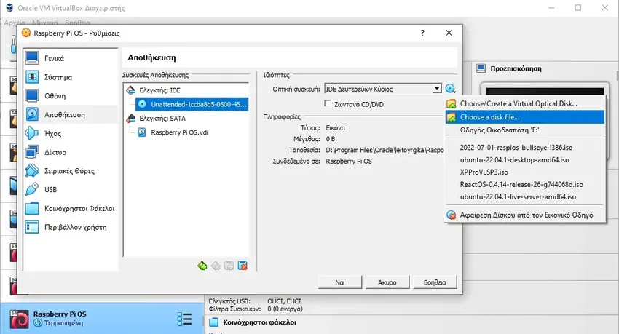Close the Raspberry Pi OS settings dialog
The height and width of the screenshot is (334, 619).
coord(449,33)
